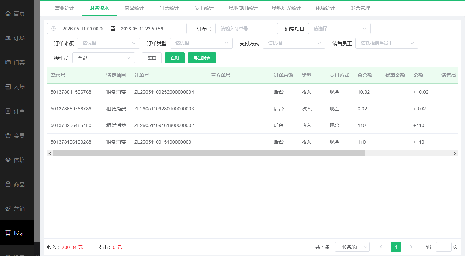This screenshot has height=256, width=465.
Task: Expand the 销售员工 dropdown
Action: point(387,43)
